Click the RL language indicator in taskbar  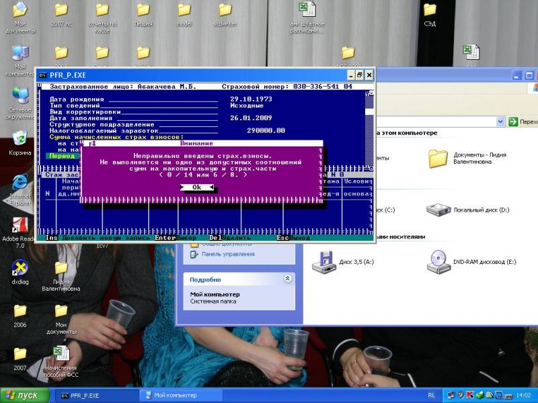tap(431, 396)
